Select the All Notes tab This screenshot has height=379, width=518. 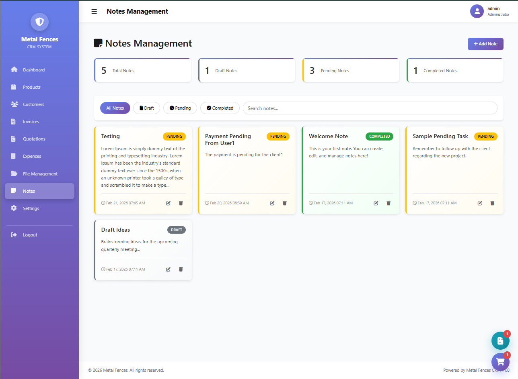115,108
